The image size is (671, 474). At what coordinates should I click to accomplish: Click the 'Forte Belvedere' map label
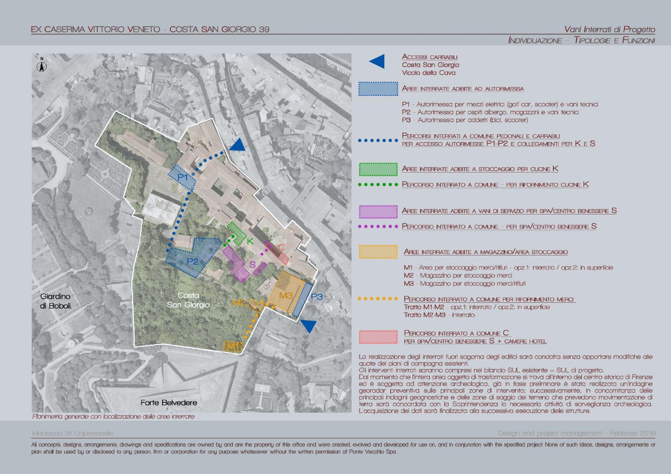(169, 402)
